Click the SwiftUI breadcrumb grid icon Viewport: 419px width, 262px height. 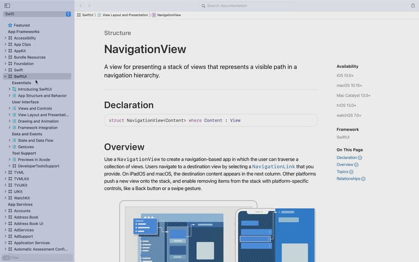click(x=79, y=15)
